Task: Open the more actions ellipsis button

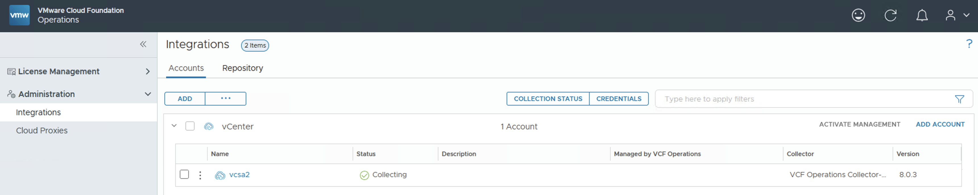Action: (x=225, y=99)
